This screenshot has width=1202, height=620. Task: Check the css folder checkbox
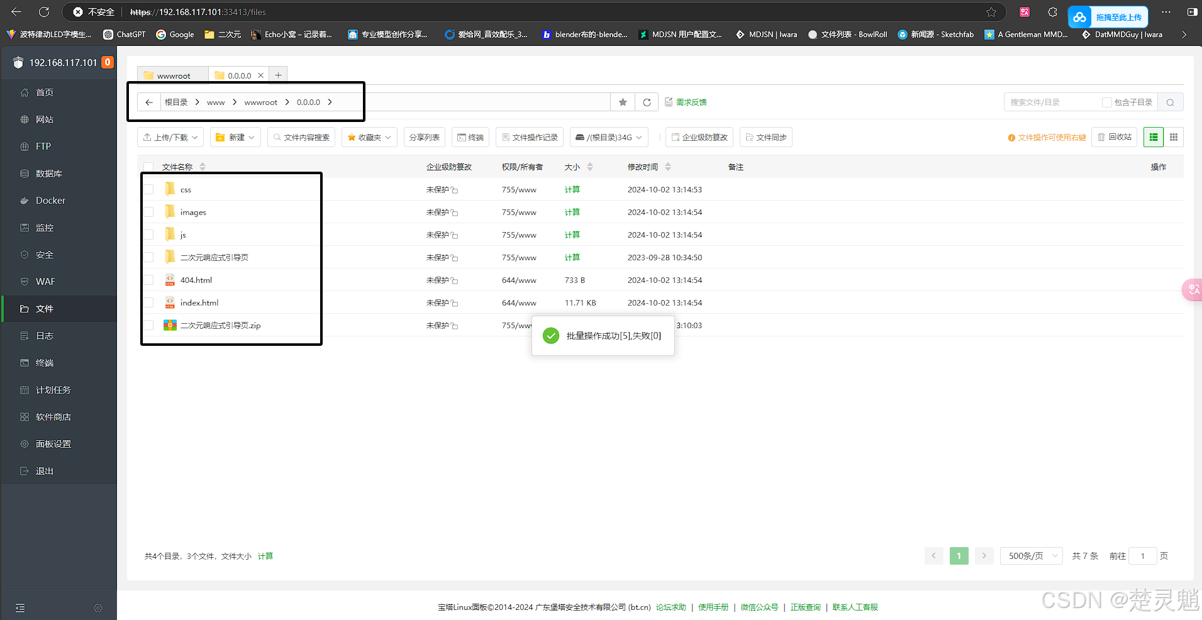(x=148, y=189)
